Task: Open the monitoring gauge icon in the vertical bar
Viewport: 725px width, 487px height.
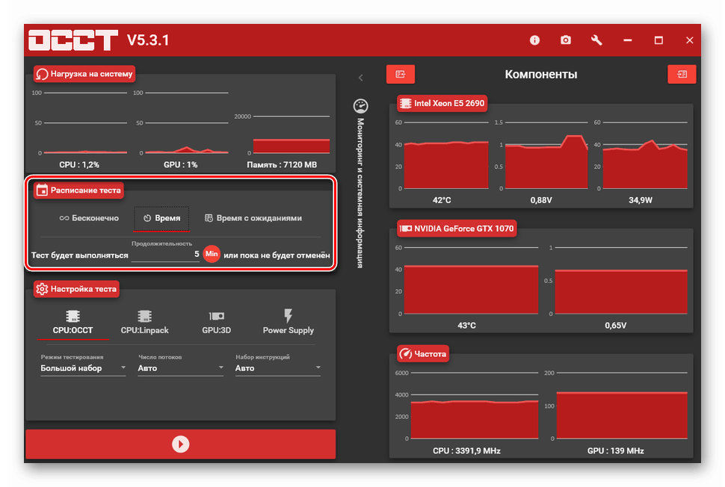Action: (x=361, y=106)
